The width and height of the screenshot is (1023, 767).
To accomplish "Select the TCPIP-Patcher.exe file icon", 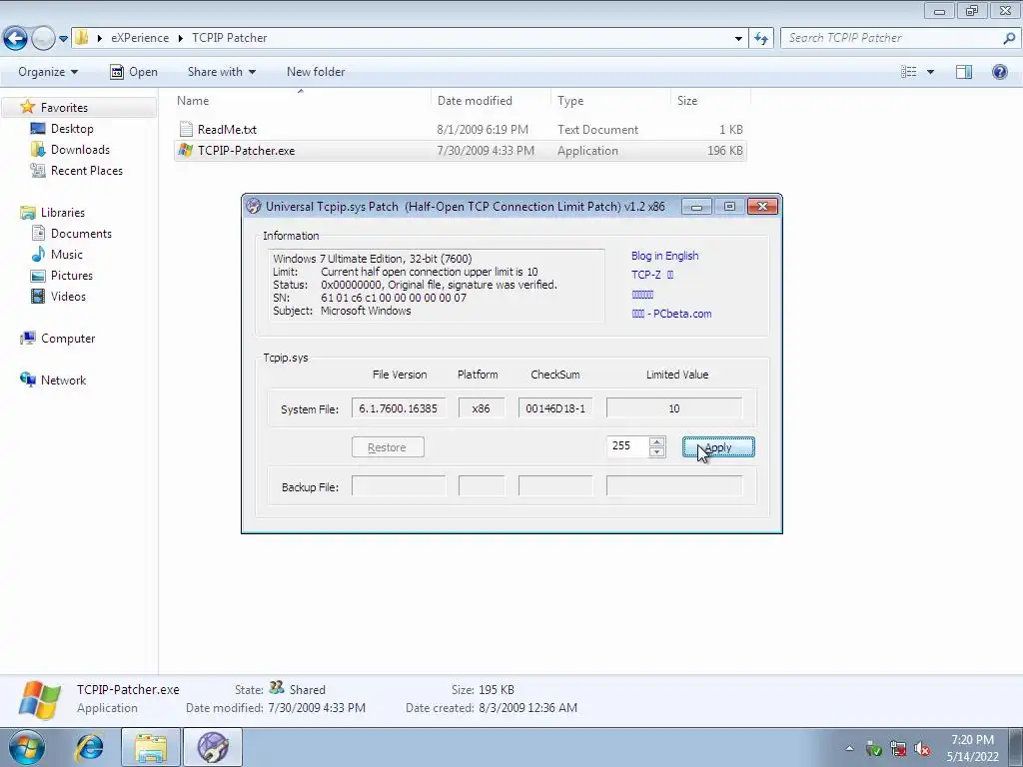I will click(186, 151).
